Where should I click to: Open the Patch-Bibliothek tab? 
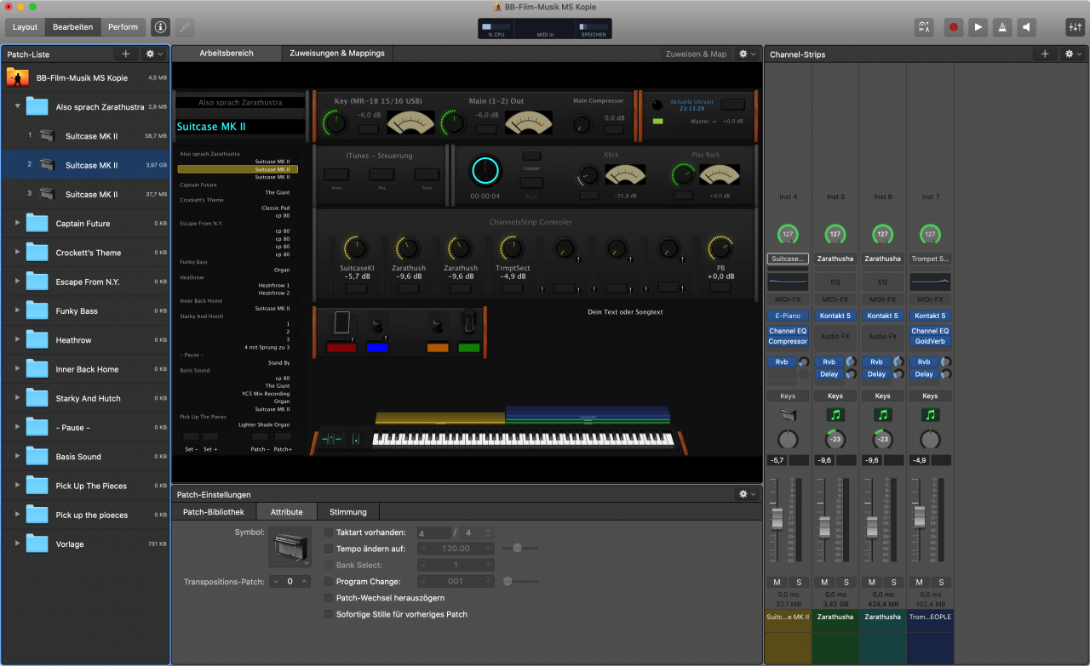tap(214, 512)
